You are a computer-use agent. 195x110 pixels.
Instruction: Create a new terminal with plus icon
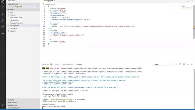[x=176, y=64]
